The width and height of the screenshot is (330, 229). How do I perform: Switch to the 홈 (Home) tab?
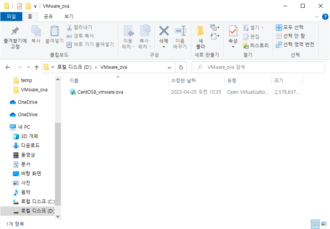(30, 16)
